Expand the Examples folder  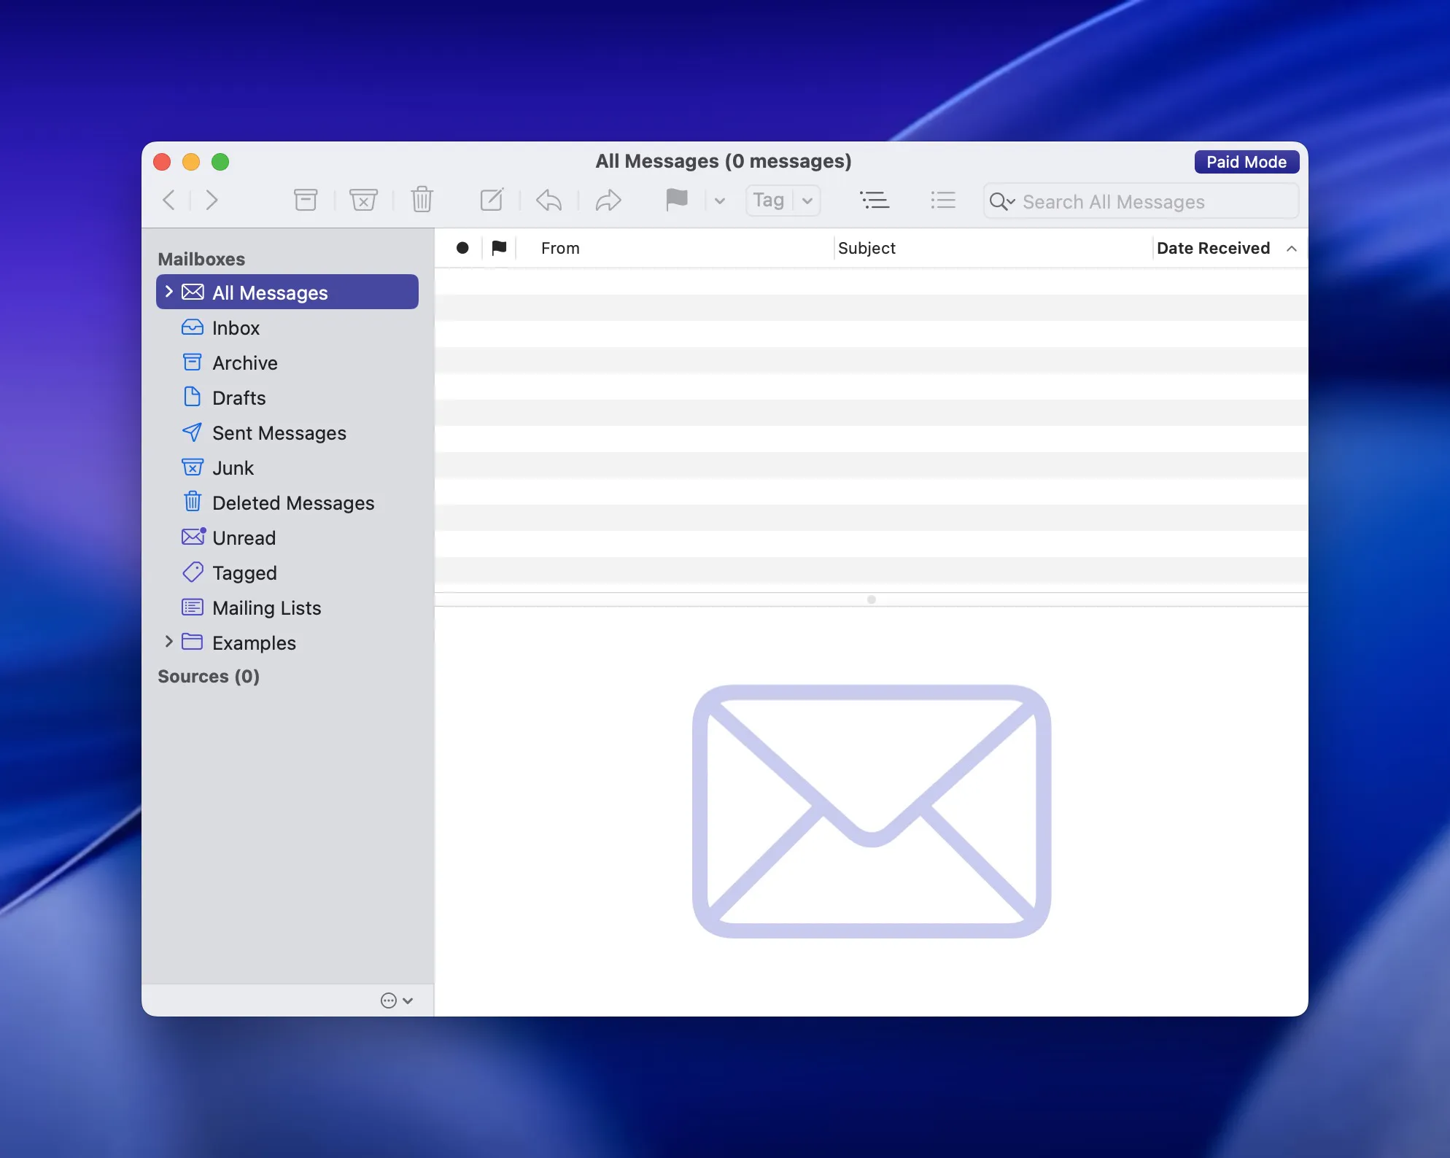pyautogui.click(x=168, y=642)
